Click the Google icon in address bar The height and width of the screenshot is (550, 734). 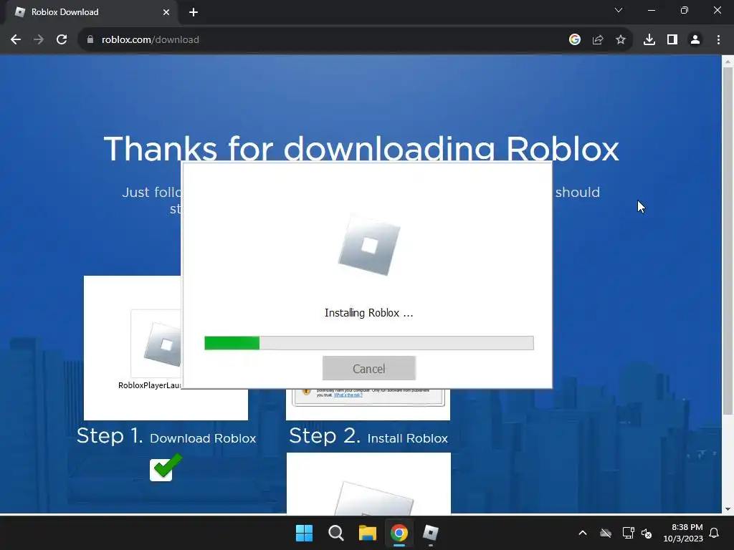(x=575, y=40)
